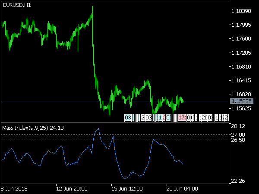Click the 27.00 indicator level label

tap(238, 135)
